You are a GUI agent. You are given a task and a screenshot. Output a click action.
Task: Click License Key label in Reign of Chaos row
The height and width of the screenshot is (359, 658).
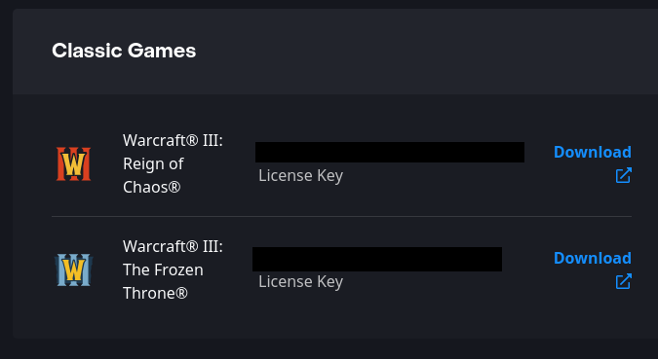tap(300, 175)
